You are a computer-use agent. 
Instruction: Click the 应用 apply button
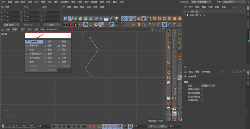tap(51, 25)
